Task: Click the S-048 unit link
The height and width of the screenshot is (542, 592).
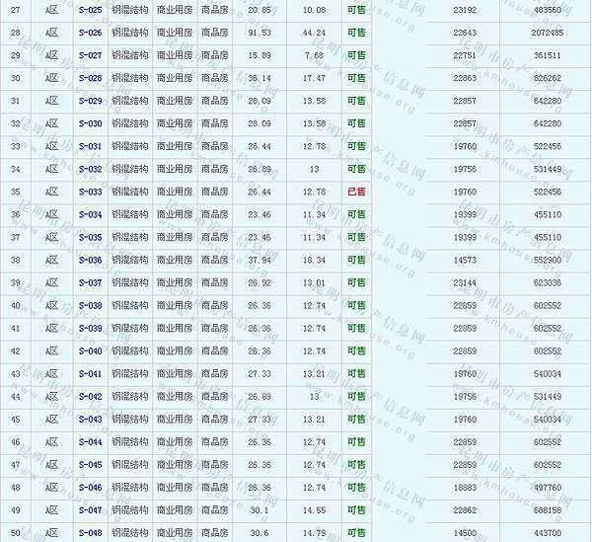Action: coord(90,533)
